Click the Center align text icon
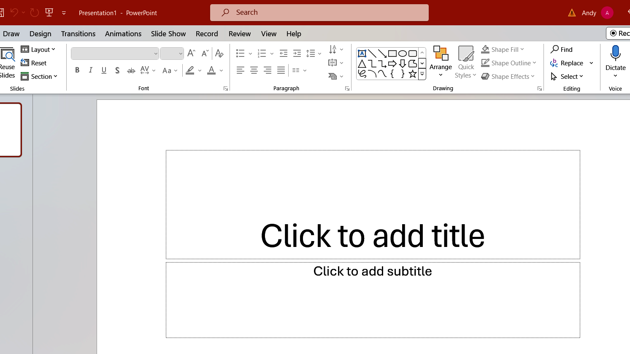 coord(254,70)
